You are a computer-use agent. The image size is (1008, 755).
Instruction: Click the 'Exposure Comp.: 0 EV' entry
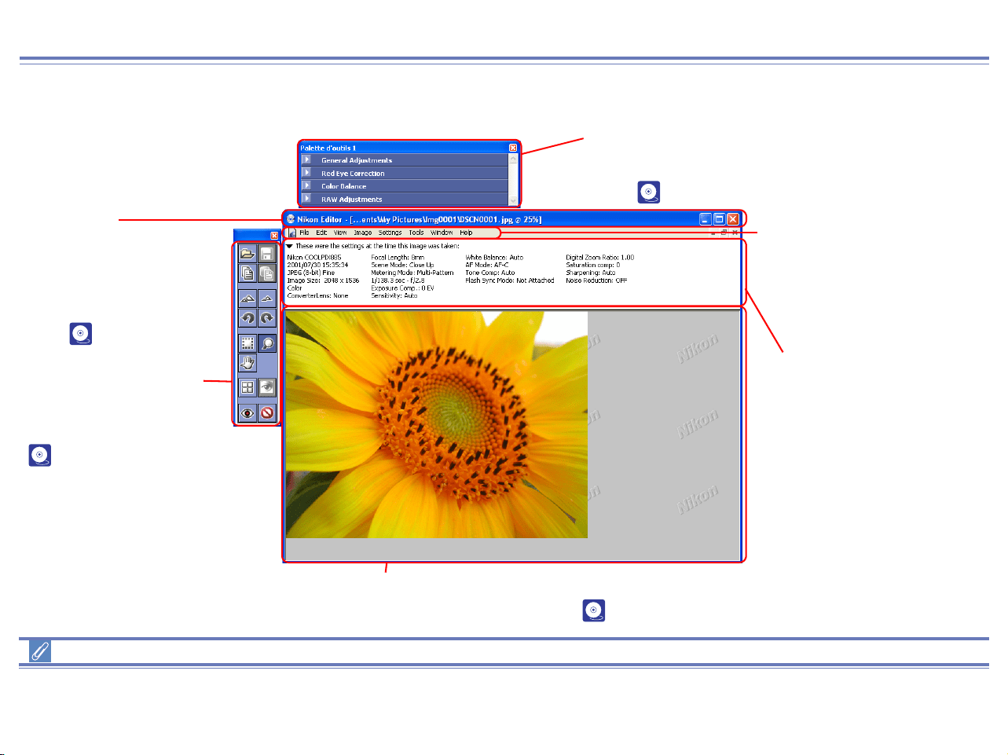coord(403,288)
